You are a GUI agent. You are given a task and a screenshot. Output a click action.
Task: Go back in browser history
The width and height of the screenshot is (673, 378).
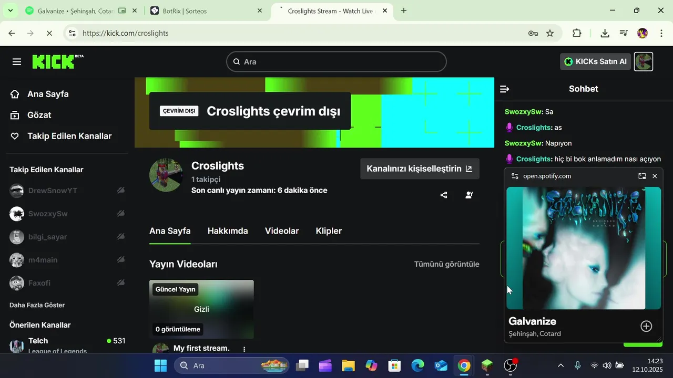pyautogui.click(x=12, y=33)
